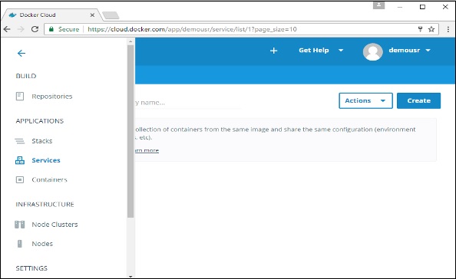Open the Actions dropdown
456x279 pixels.
point(365,100)
